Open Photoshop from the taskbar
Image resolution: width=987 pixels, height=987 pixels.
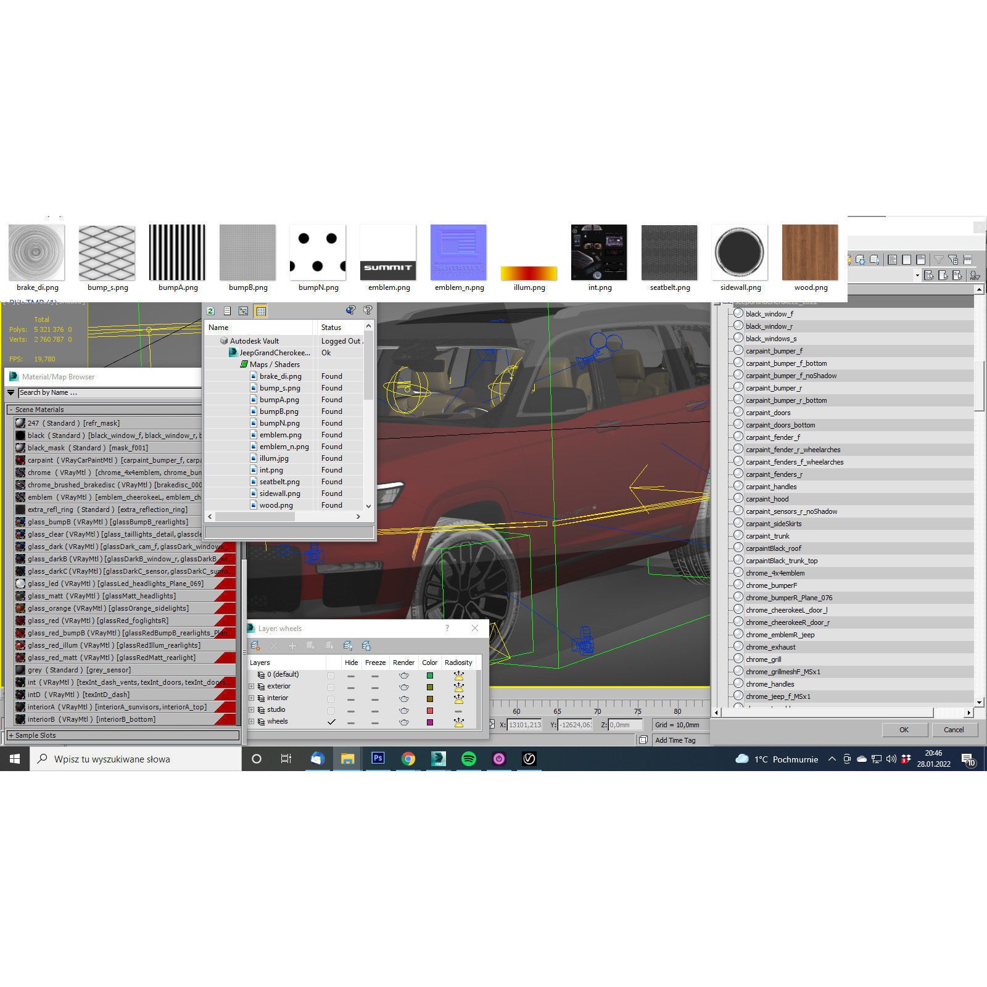point(377,758)
